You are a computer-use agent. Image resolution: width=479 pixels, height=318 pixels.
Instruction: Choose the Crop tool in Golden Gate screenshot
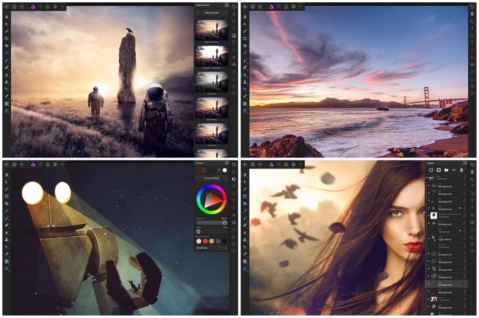point(245,39)
